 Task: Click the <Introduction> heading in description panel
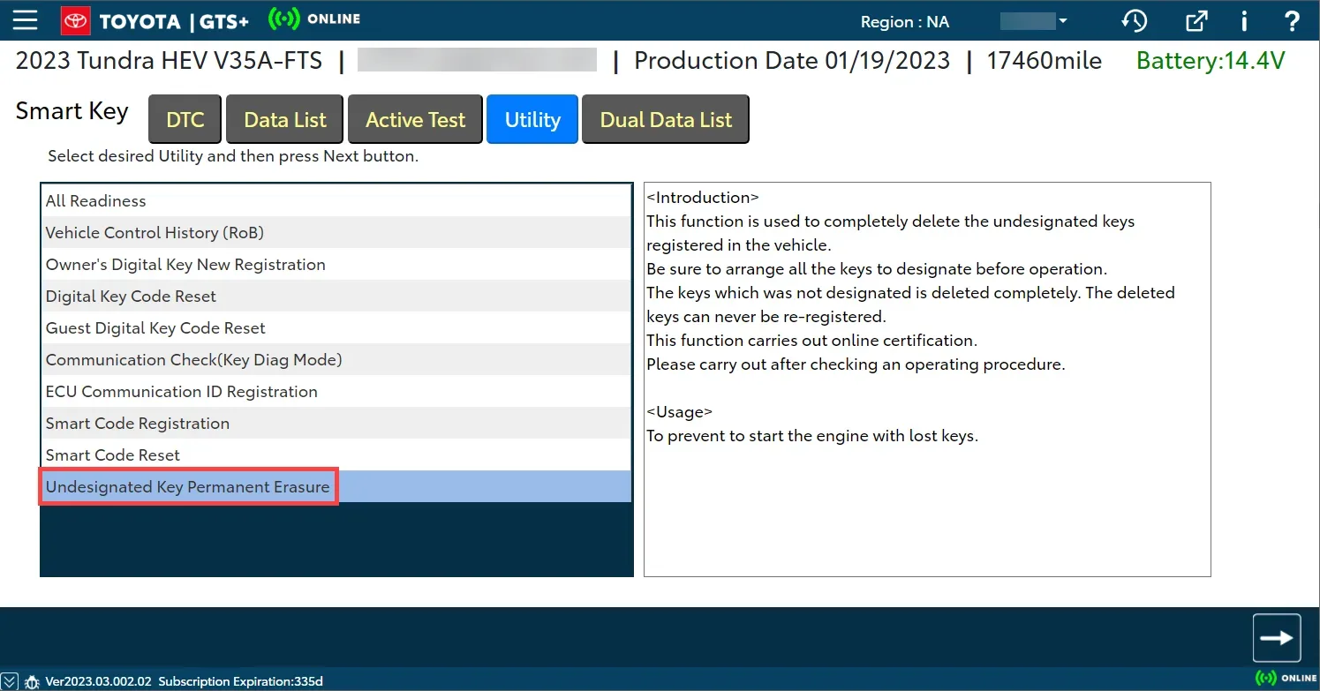coord(703,198)
